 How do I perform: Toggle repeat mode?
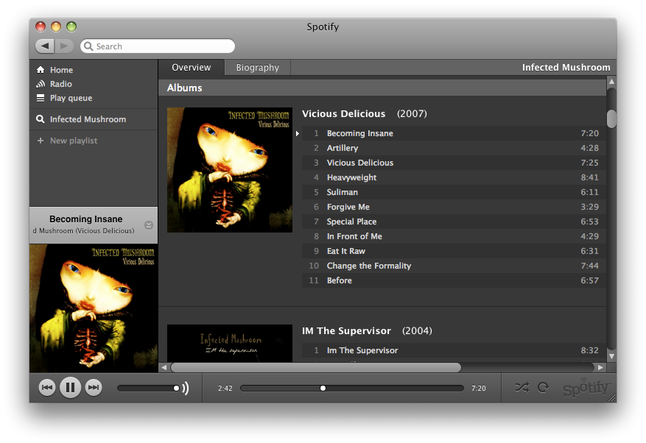(x=544, y=387)
